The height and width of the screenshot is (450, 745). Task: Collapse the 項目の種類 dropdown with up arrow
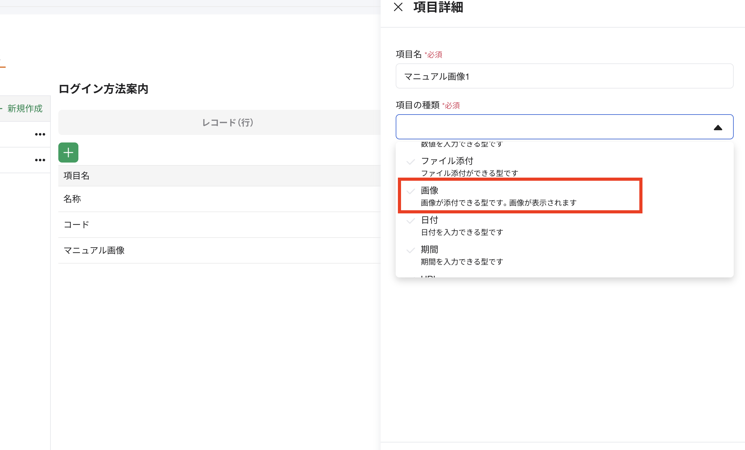[x=718, y=127]
